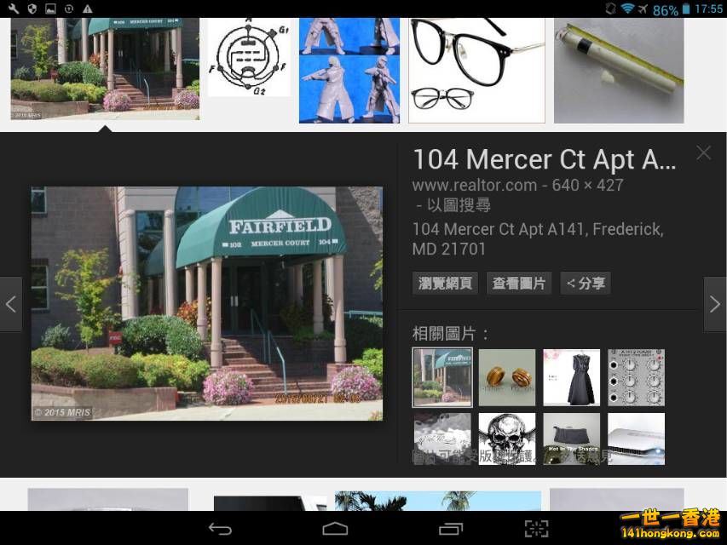The height and width of the screenshot is (545, 727).
Task: Click the 查看圖片 button
Action: point(518,284)
